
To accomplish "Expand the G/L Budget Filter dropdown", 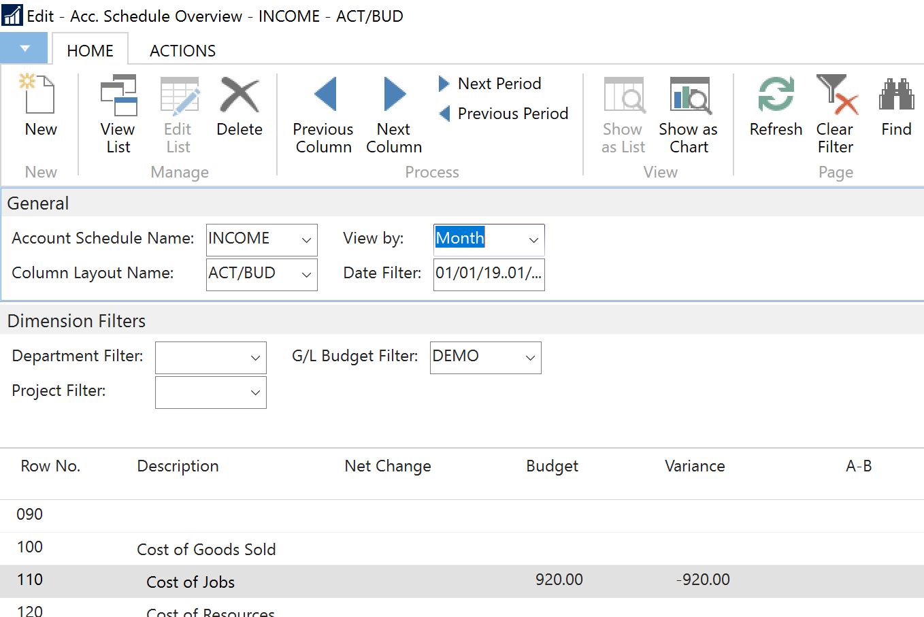I will pyautogui.click(x=530, y=358).
